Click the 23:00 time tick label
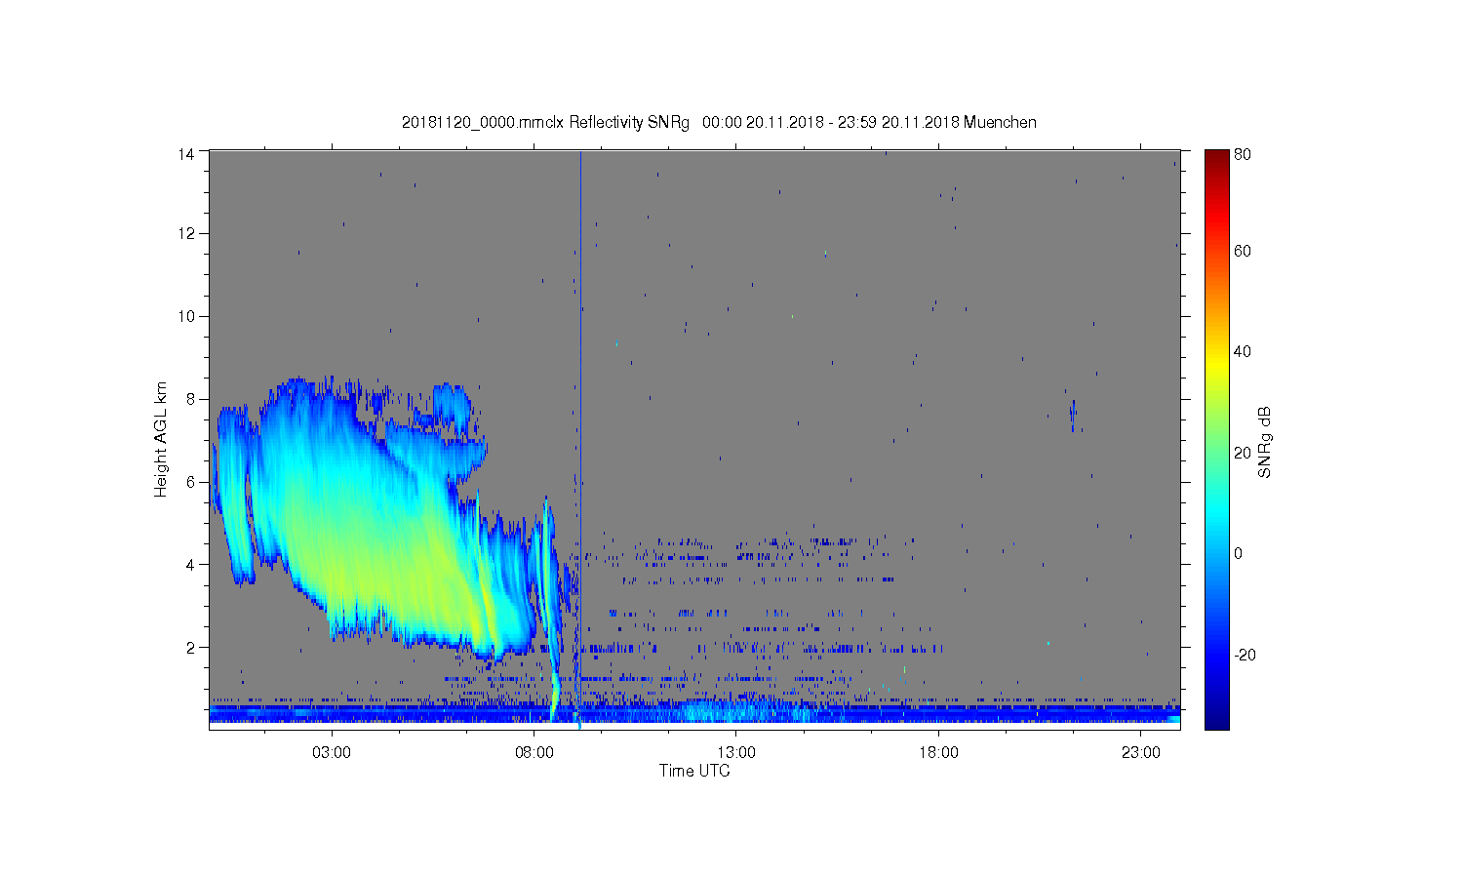Image resolution: width=1463 pixels, height=878 pixels. coord(1141,753)
